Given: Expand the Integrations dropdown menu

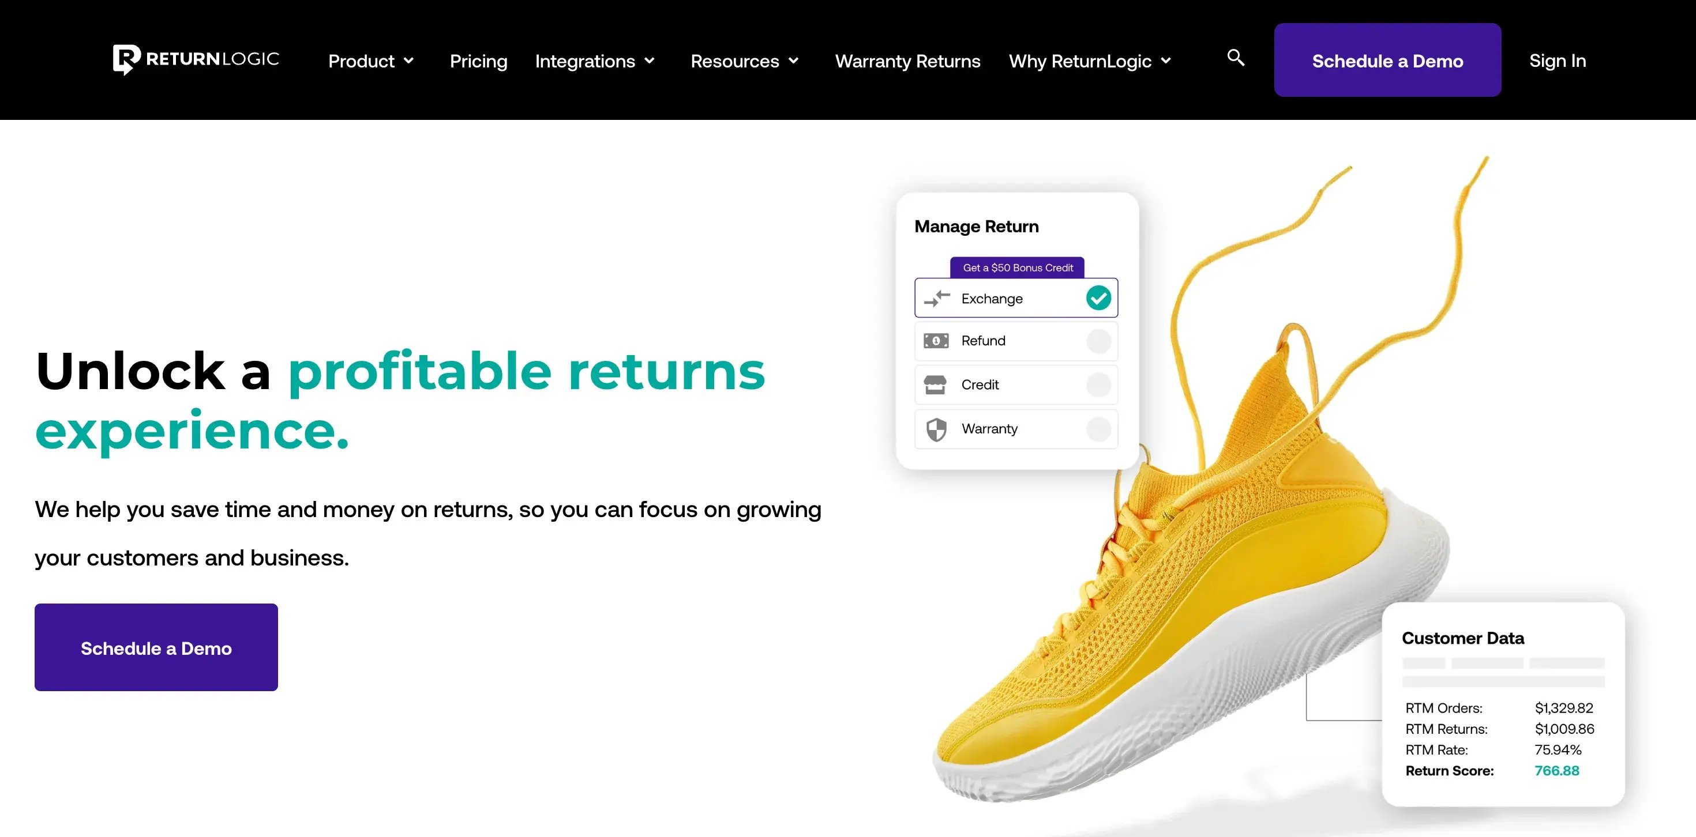Looking at the screenshot, I should point(595,61).
